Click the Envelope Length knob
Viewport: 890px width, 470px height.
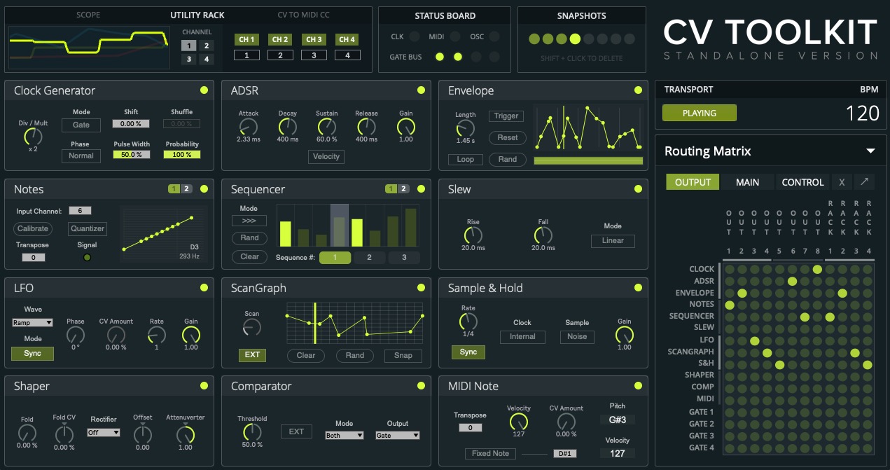[x=465, y=128]
